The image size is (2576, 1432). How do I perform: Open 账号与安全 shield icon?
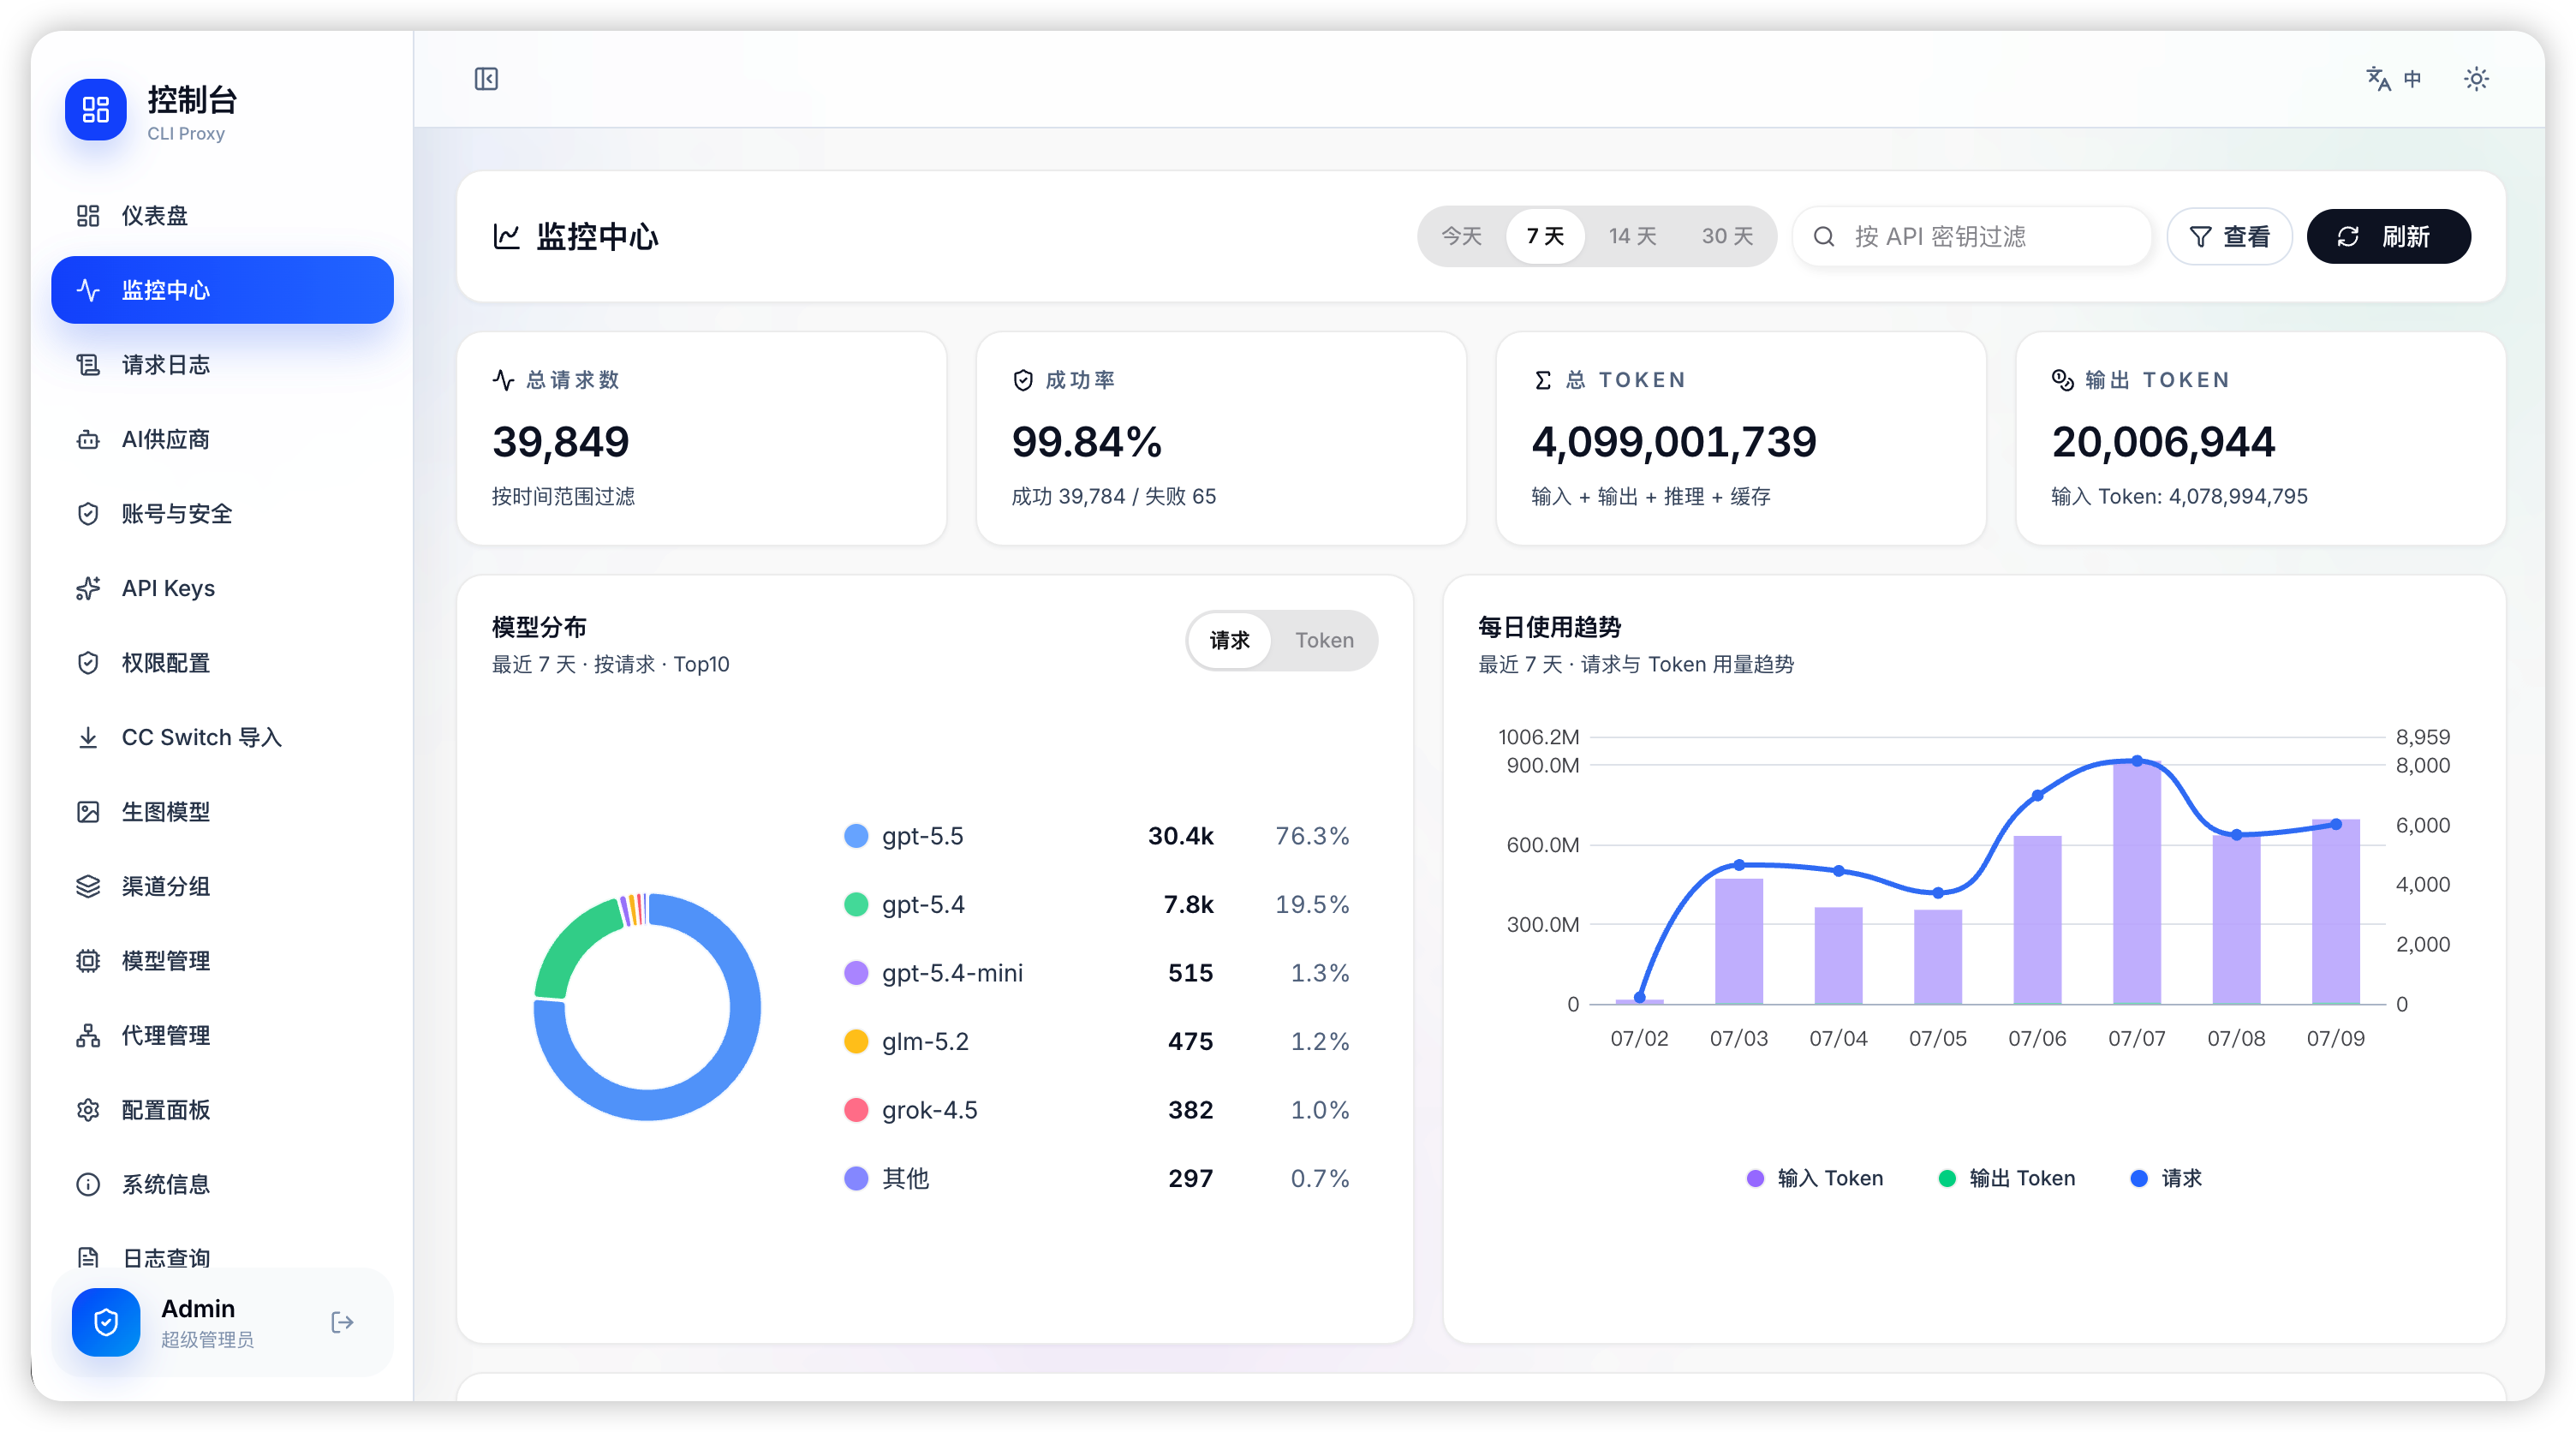coord(88,514)
